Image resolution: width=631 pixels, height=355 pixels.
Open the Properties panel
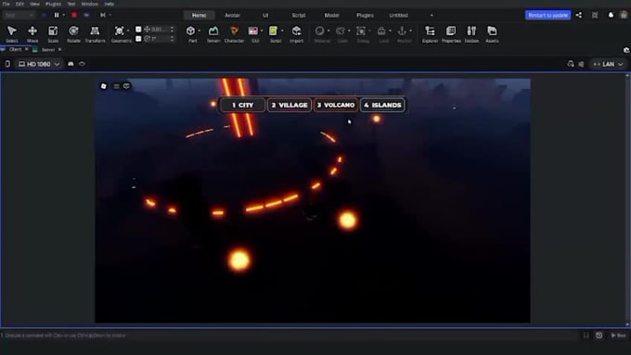pyautogui.click(x=451, y=33)
